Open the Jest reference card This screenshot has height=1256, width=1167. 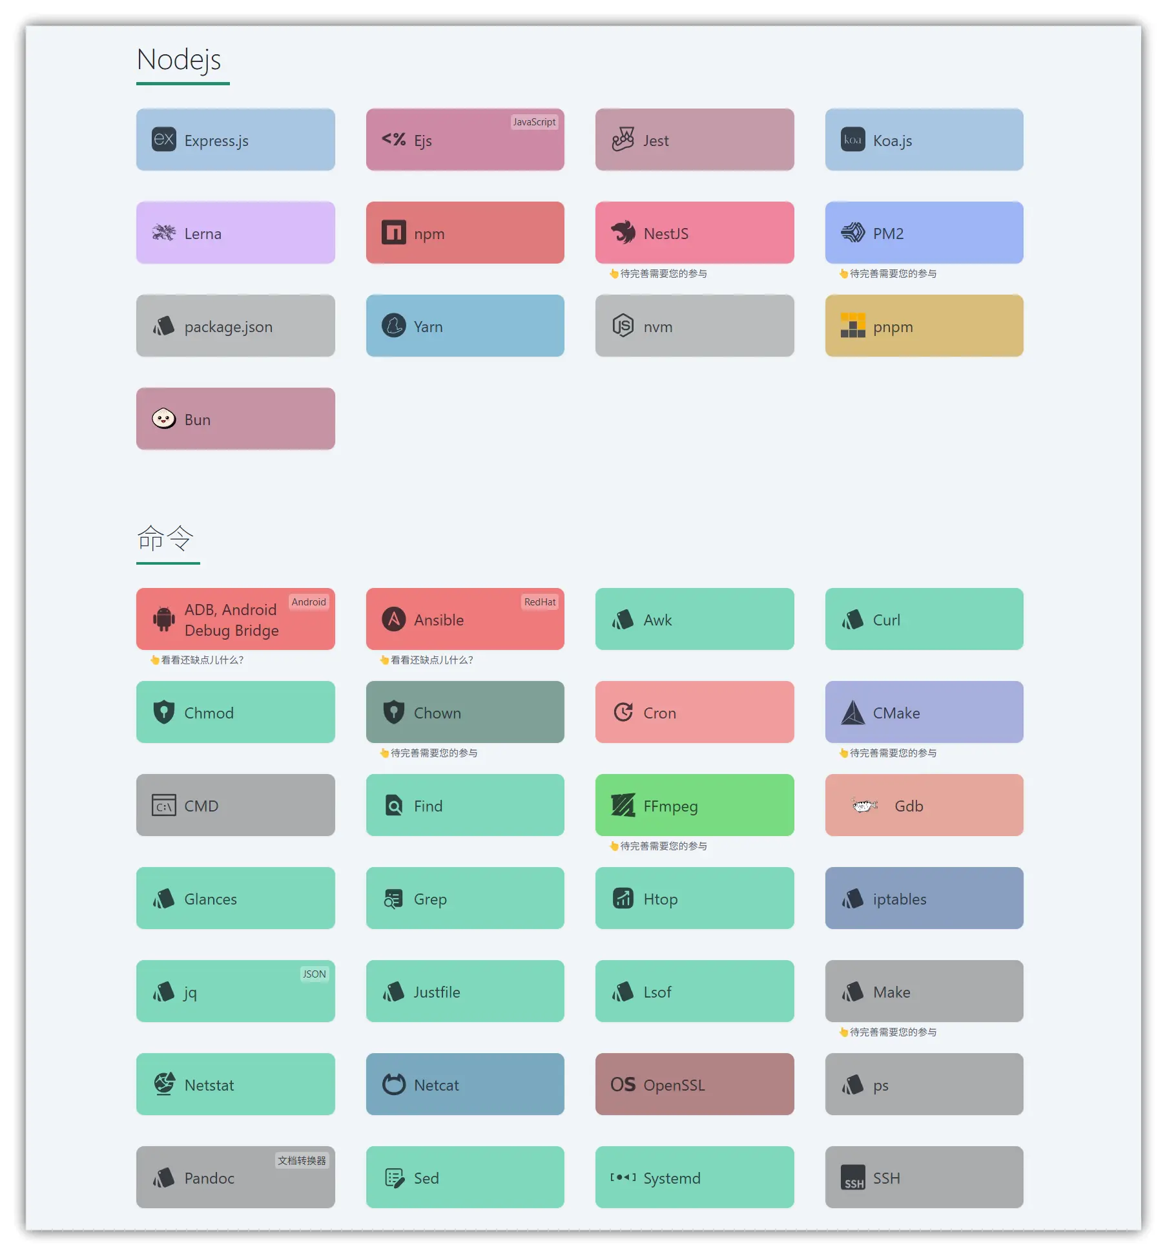pos(694,140)
